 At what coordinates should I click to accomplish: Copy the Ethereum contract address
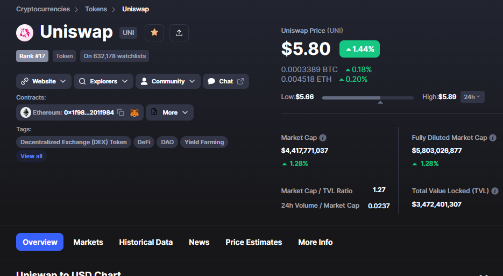(x=121, y=112)
